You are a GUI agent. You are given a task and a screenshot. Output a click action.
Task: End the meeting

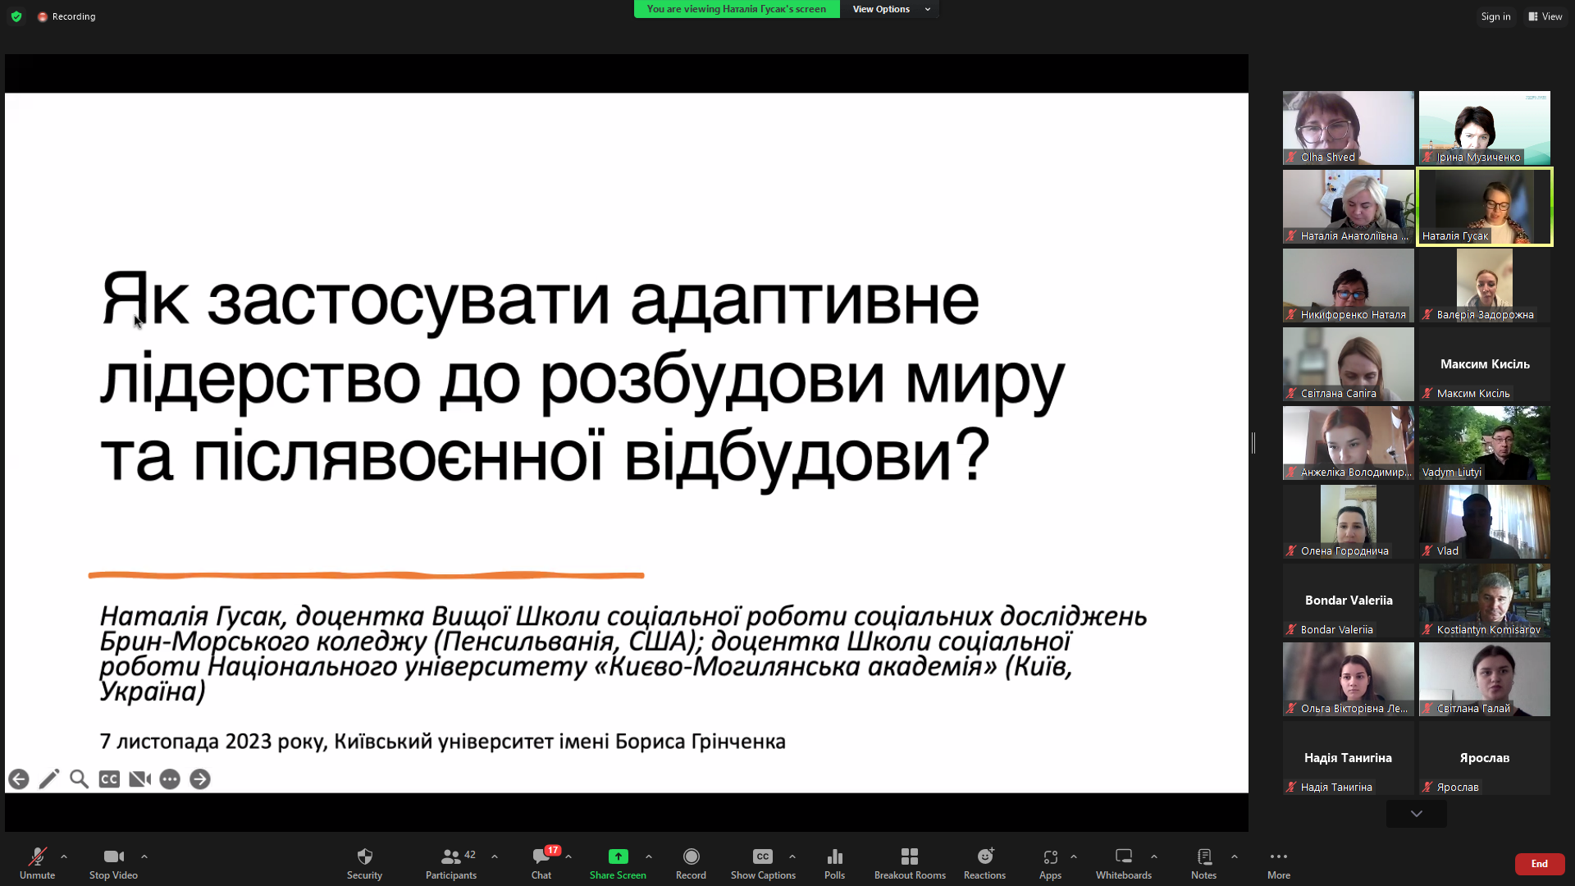point(1538,863)
